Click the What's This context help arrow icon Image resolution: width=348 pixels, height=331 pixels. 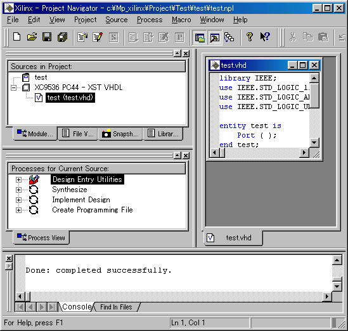point(265,37)
